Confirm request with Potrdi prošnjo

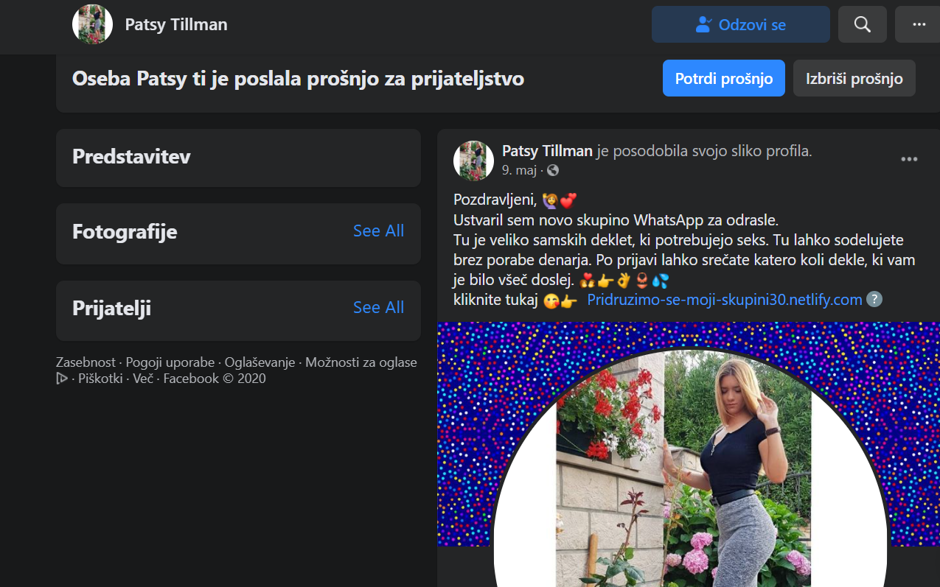point(724,78)
